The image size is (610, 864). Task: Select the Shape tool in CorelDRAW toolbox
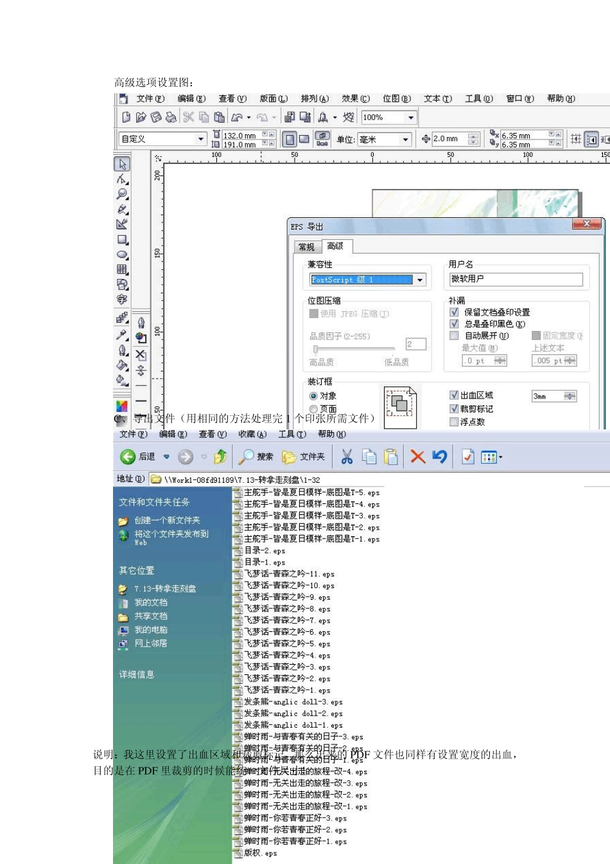[x=122, y=179]
